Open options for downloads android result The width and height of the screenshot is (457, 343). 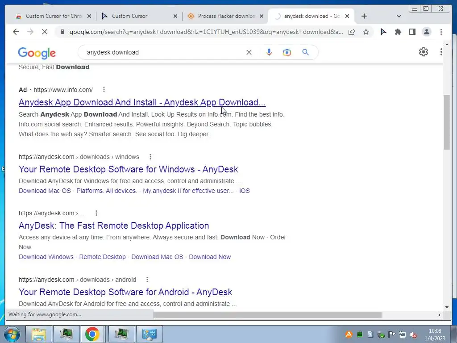click(147, 280)
